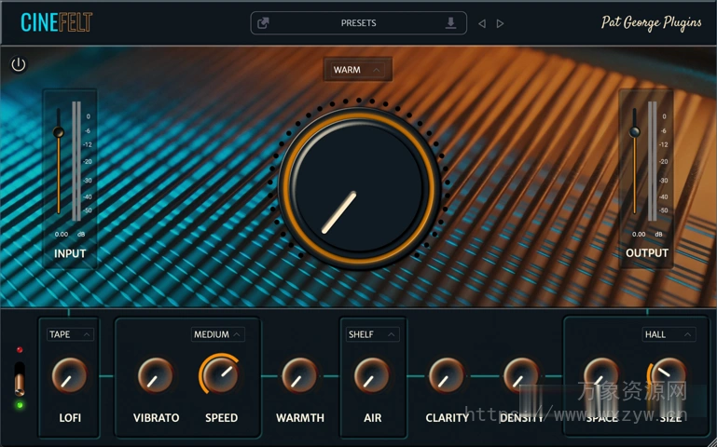Toggle the plugin power bypass button
This screenshot has width=717, height=447.
[x=19, y=64]
